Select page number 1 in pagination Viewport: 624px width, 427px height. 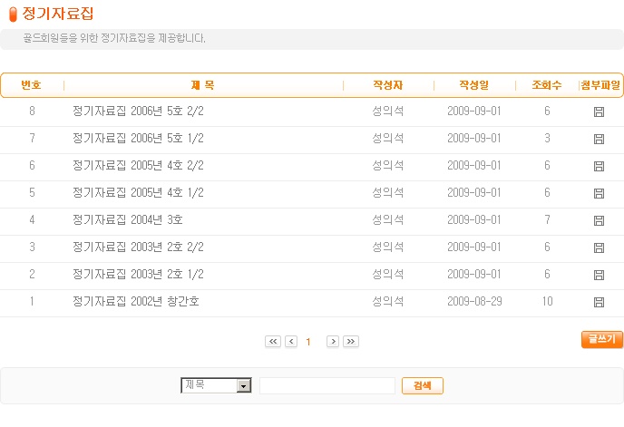click(308, 342)
